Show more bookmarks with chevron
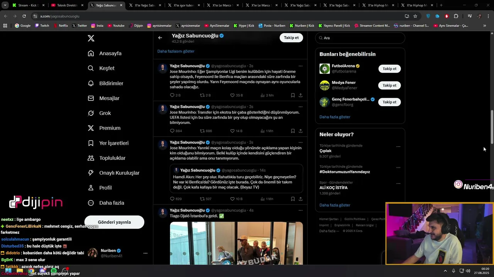 click(x=485, y=26)
